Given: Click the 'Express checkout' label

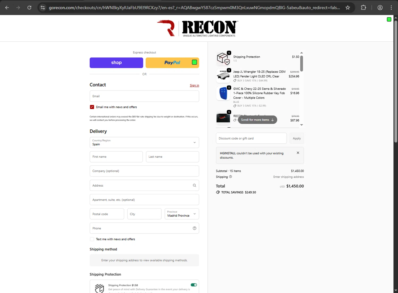Looking at the screenshot, I should [x=144, y=52].
